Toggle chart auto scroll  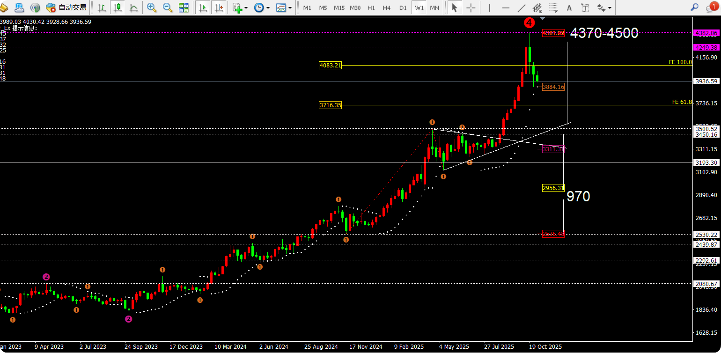(x=203, y=7)
